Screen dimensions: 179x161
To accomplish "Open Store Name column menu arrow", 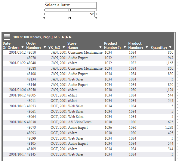I will point(100,47).
